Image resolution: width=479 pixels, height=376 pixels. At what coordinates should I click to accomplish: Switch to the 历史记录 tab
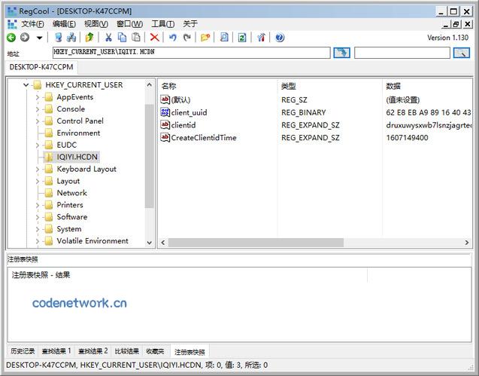(x=23, y=351)
